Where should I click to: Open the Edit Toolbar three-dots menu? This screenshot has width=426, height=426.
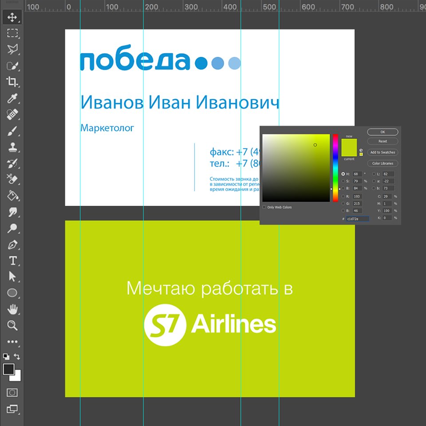(x=12, y=342)
